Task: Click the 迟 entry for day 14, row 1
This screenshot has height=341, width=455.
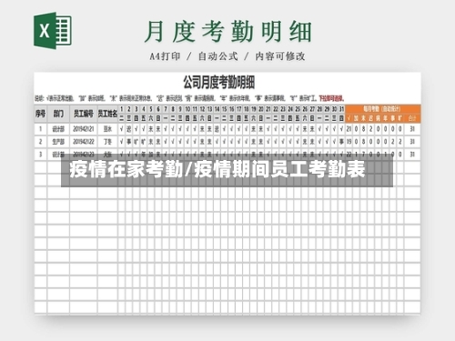Action: (217, 129)
